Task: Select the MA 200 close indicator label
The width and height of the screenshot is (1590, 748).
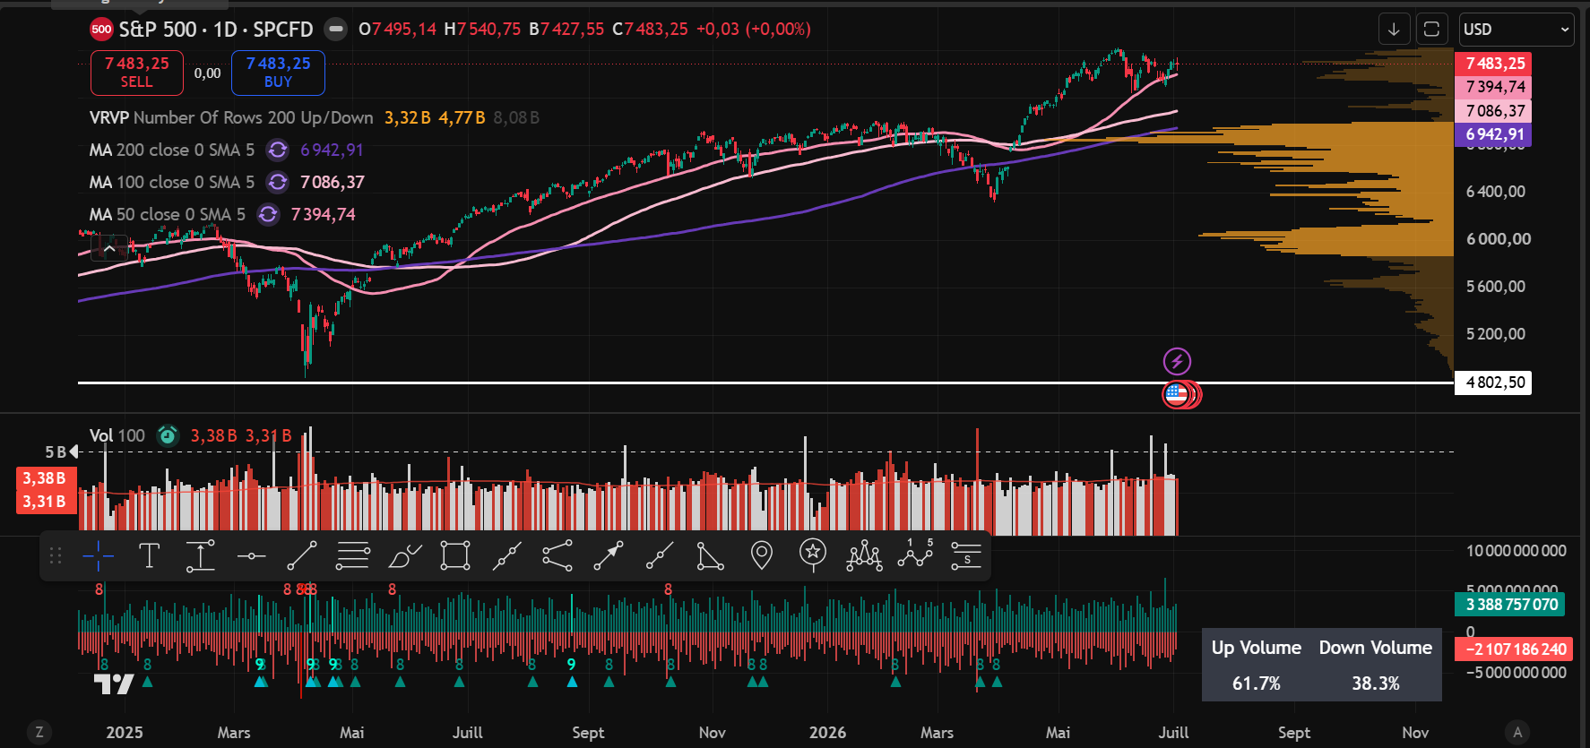Action: tap(172, 150)
